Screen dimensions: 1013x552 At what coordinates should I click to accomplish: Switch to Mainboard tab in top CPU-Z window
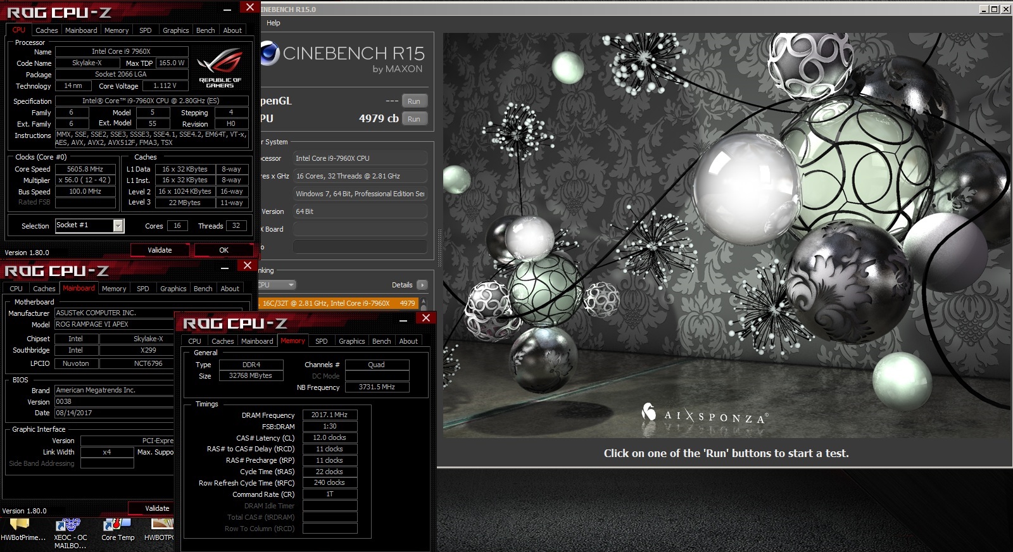click(81, 30)
